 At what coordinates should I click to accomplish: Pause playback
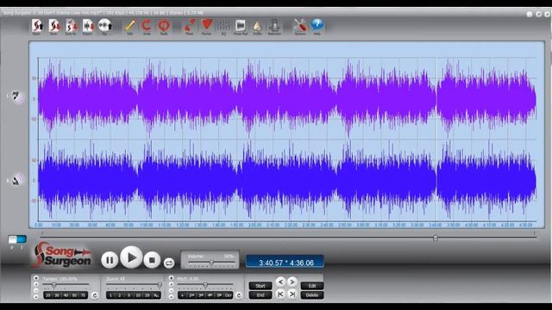point(110,260)
